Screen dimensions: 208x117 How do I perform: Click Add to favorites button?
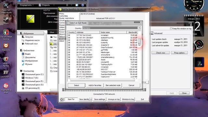pyautogui.click(x=95, y=85)
